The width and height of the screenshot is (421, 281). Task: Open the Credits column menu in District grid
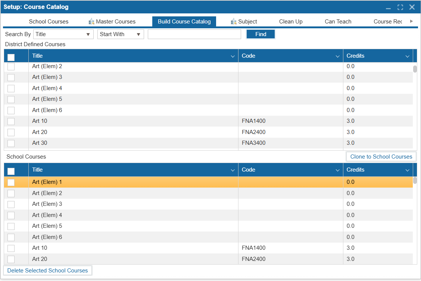[407, 56]
